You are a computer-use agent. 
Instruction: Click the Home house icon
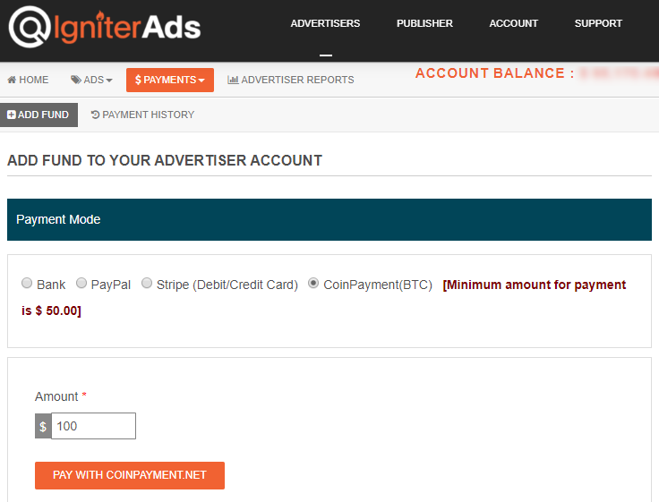click(x=12, y=80)
